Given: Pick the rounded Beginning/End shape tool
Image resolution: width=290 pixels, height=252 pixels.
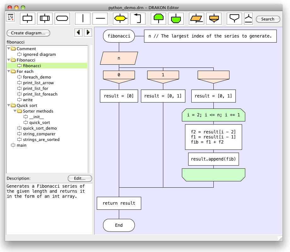Looking at the screenshot, I should 62,19.
